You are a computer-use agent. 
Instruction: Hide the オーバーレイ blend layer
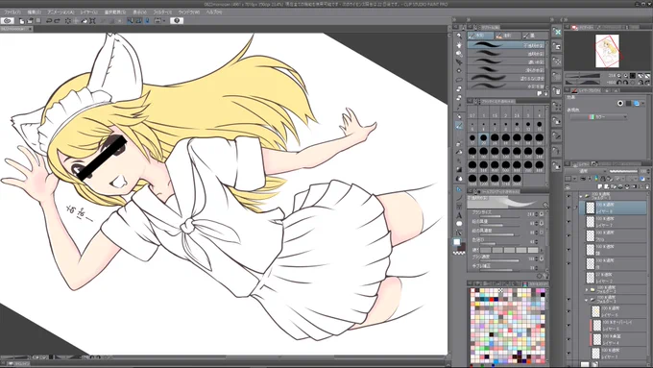[x=568, y=325]
